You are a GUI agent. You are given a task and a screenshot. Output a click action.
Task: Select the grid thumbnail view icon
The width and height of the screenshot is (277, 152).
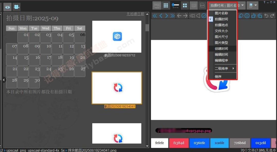click(165, 5)
